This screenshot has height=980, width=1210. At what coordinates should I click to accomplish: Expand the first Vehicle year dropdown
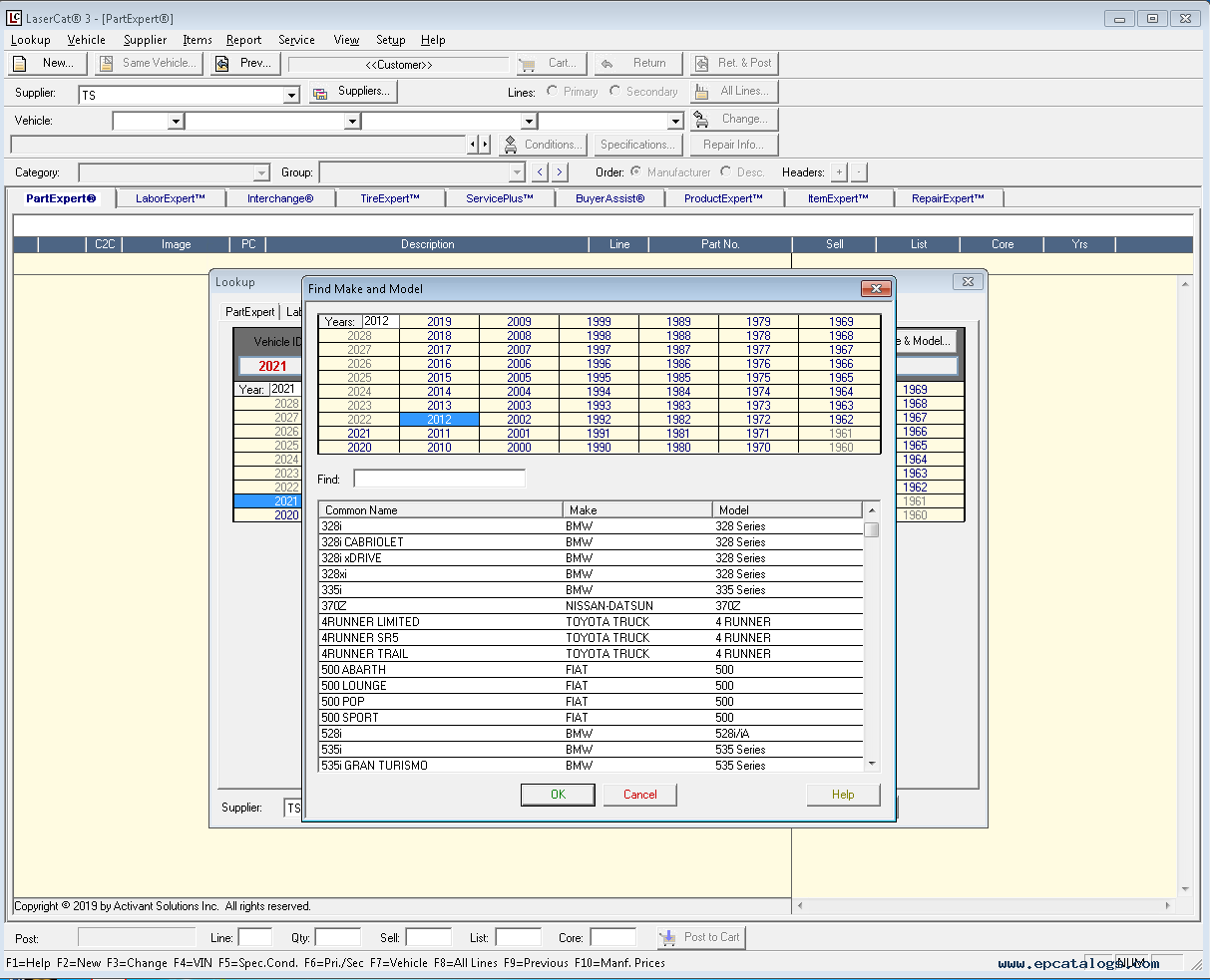pos(176,121)
